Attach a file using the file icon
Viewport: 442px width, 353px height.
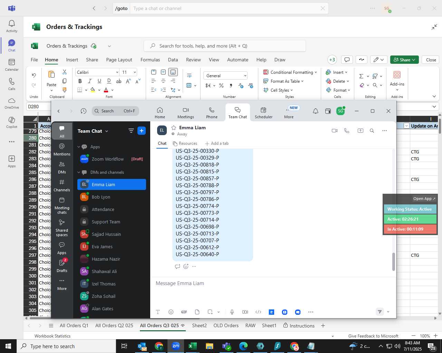(197, 312)
